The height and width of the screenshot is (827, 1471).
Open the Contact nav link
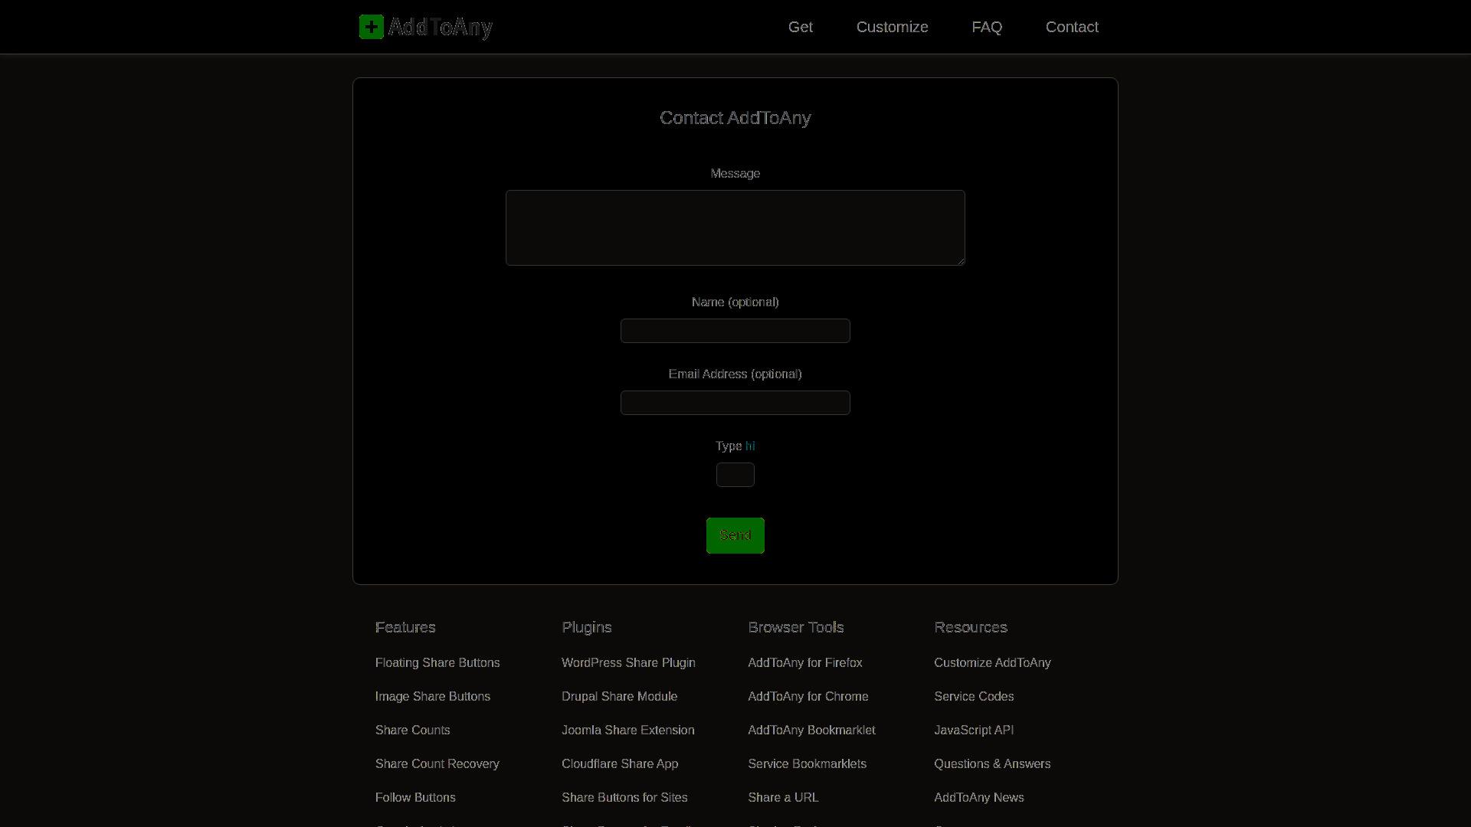(x=1072, y=27)
